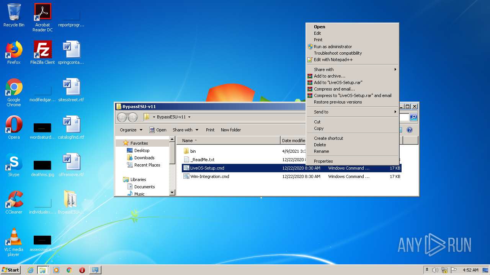Choose Cut in context menu
This screenshot has height=275, width=490.
[352, 122]
